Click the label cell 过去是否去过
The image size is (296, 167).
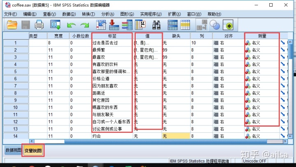coord(112,43)
